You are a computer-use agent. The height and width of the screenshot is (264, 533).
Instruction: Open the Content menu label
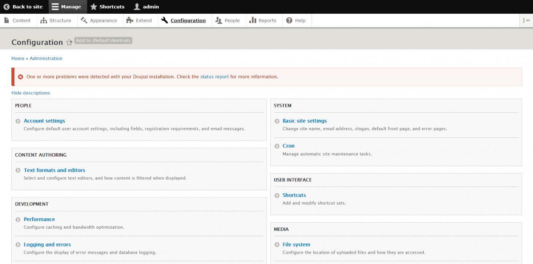[21, 21]
